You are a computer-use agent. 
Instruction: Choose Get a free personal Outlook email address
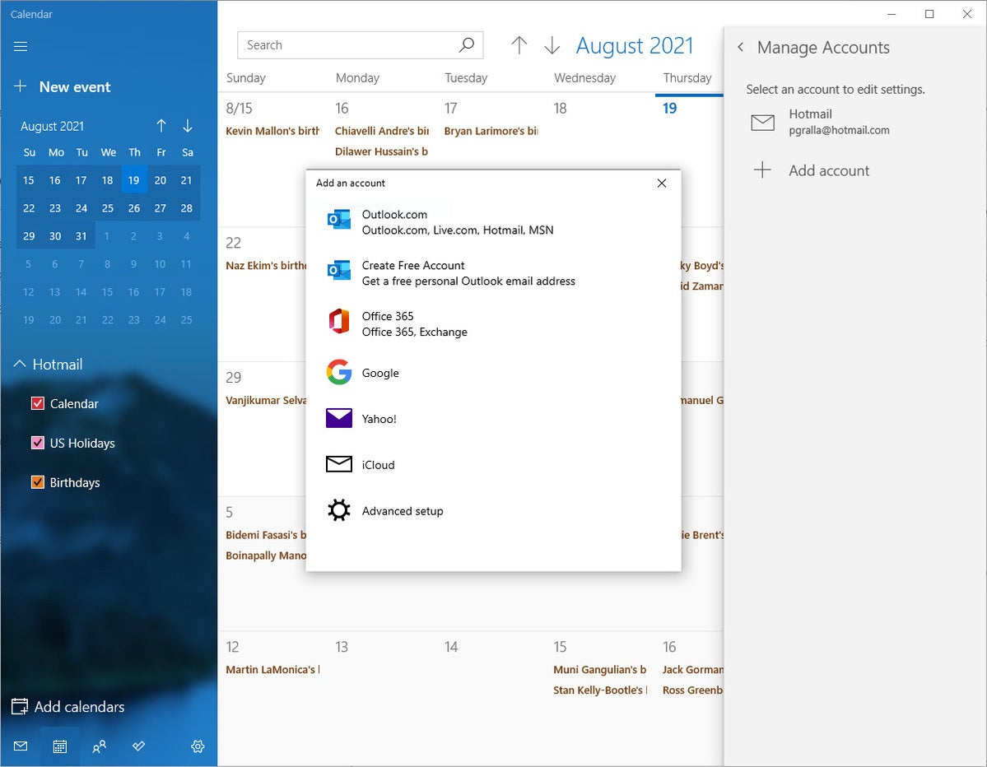pos(468,281)
